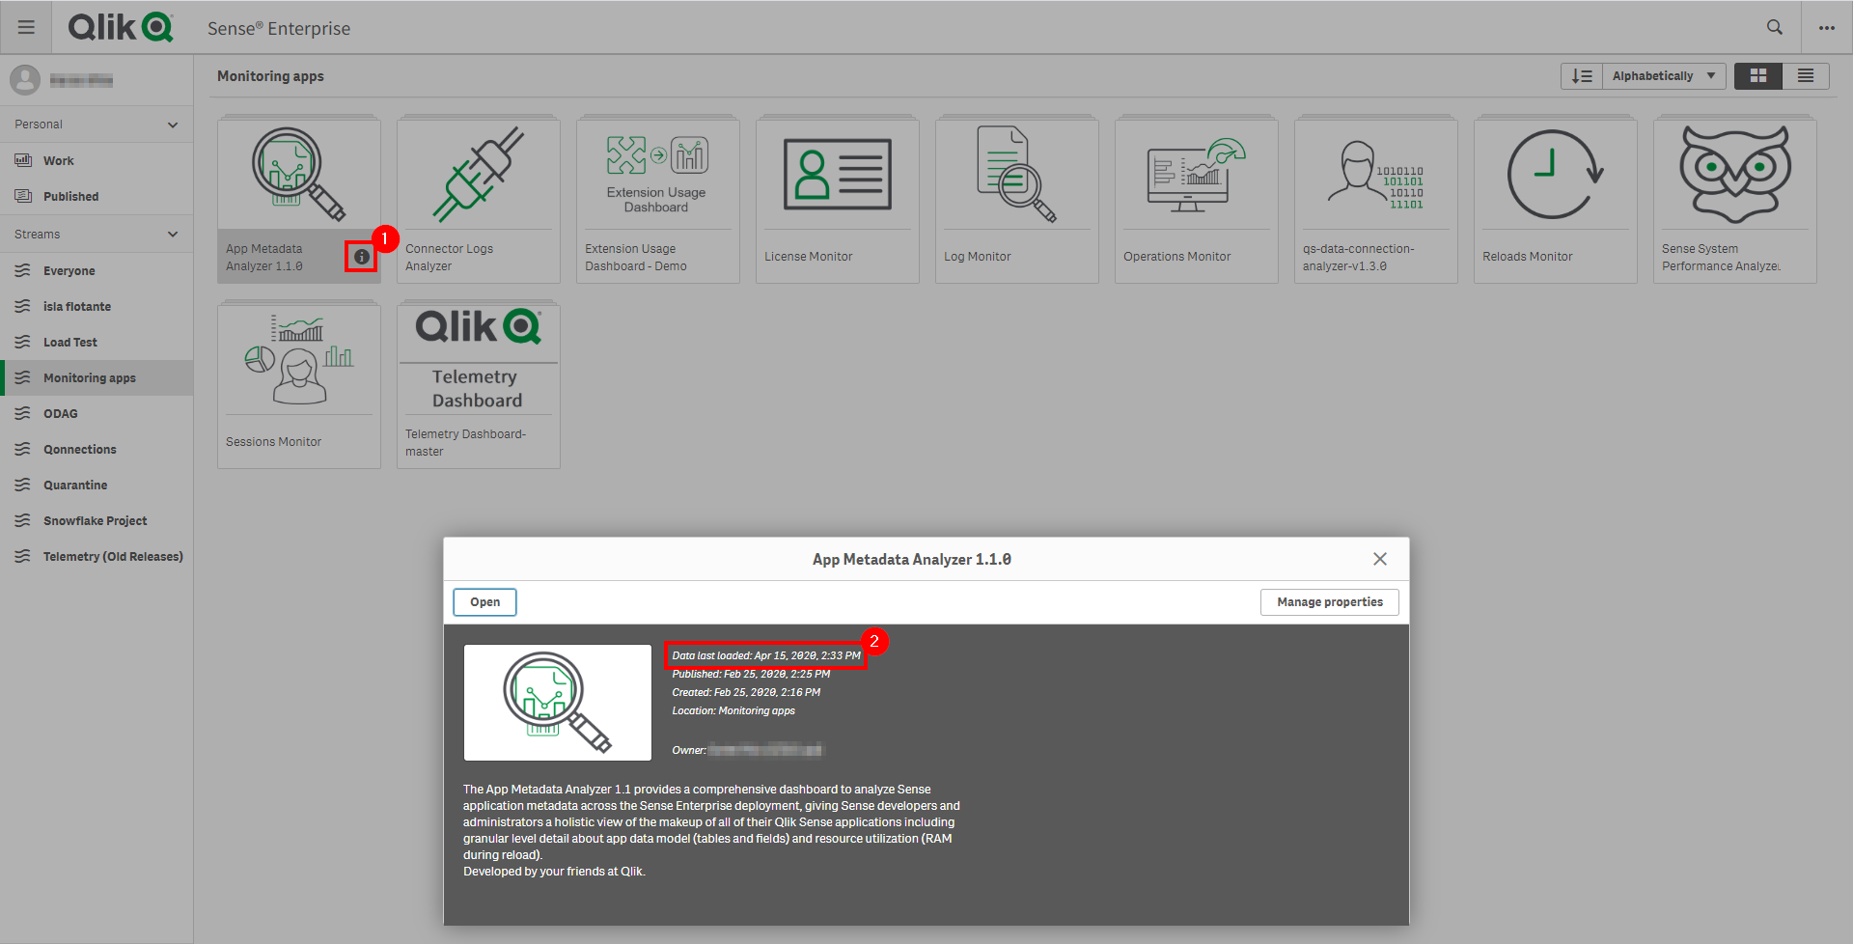Open the Alphabetically sort dropdown

[1664, 76]
